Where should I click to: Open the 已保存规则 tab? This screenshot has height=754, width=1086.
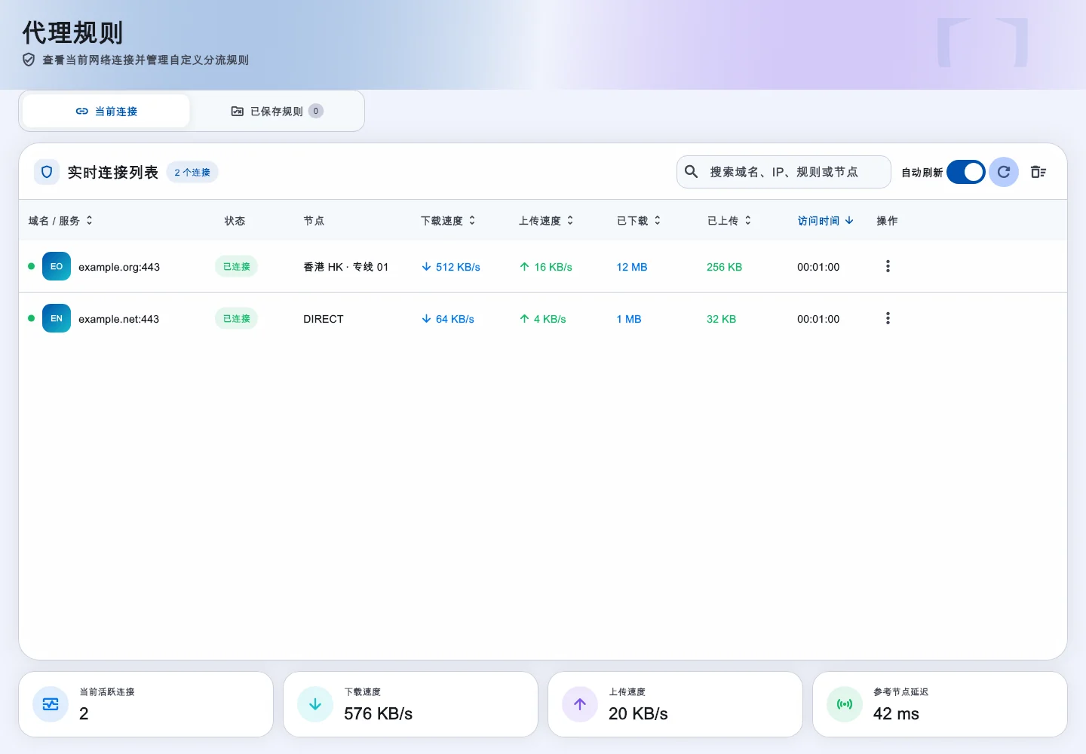[x=277, y=111]
